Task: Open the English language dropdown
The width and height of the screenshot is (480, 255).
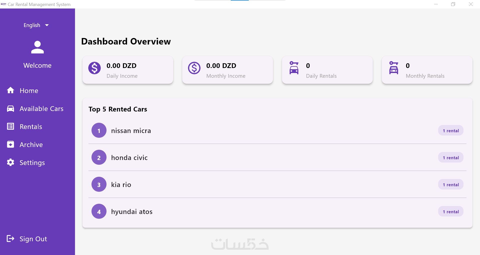Action: click(x=32, y=25)
